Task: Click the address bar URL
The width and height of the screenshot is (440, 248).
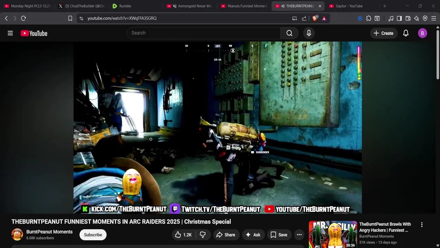Action: 122,18
